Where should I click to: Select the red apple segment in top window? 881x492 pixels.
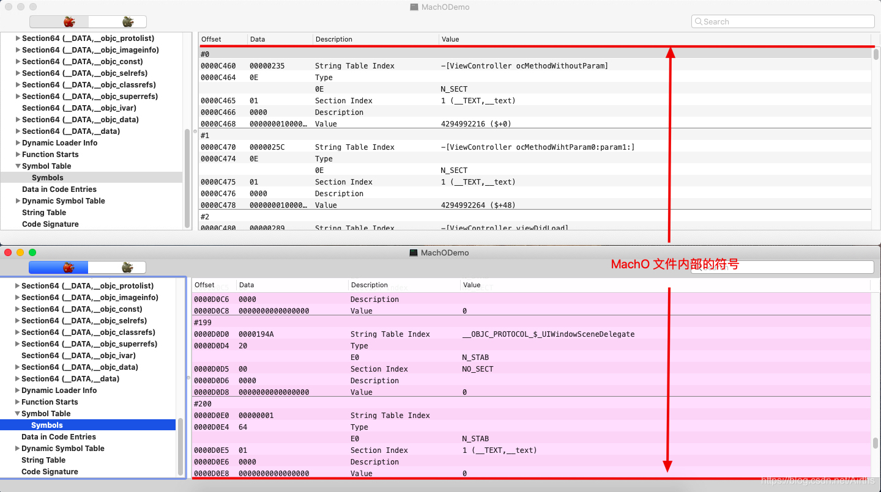coord(59,22)
